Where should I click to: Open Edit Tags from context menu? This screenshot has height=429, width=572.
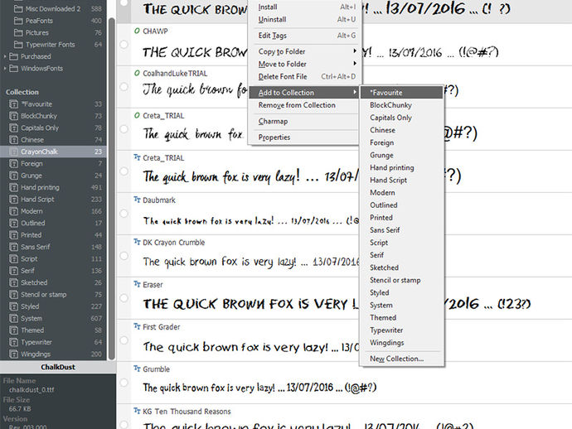point(303,36)
